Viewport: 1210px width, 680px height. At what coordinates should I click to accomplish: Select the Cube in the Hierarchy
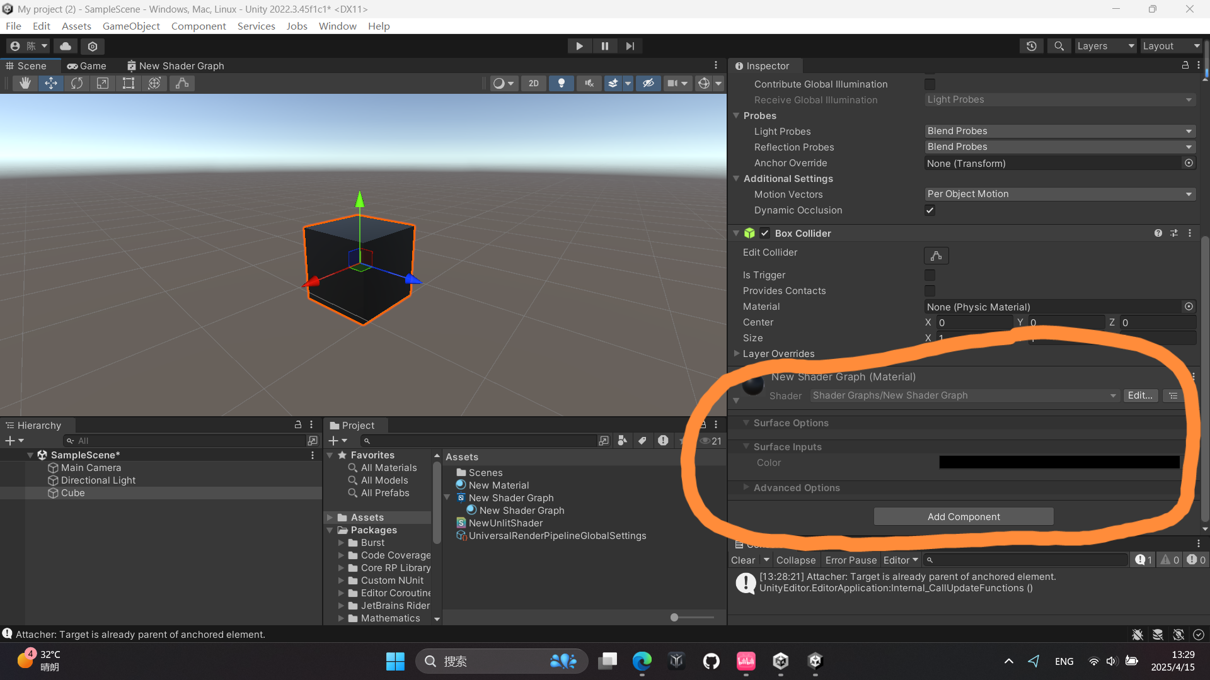[x=73, y=493]
